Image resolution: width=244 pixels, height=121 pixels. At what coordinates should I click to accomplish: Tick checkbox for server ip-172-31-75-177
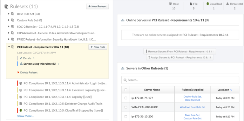click(x=126, y=98)
